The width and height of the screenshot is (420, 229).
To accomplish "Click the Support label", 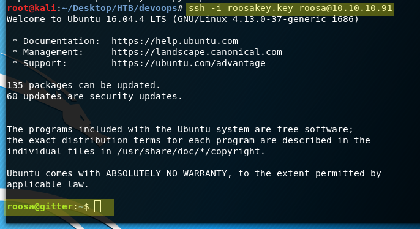I will [45, 64].
